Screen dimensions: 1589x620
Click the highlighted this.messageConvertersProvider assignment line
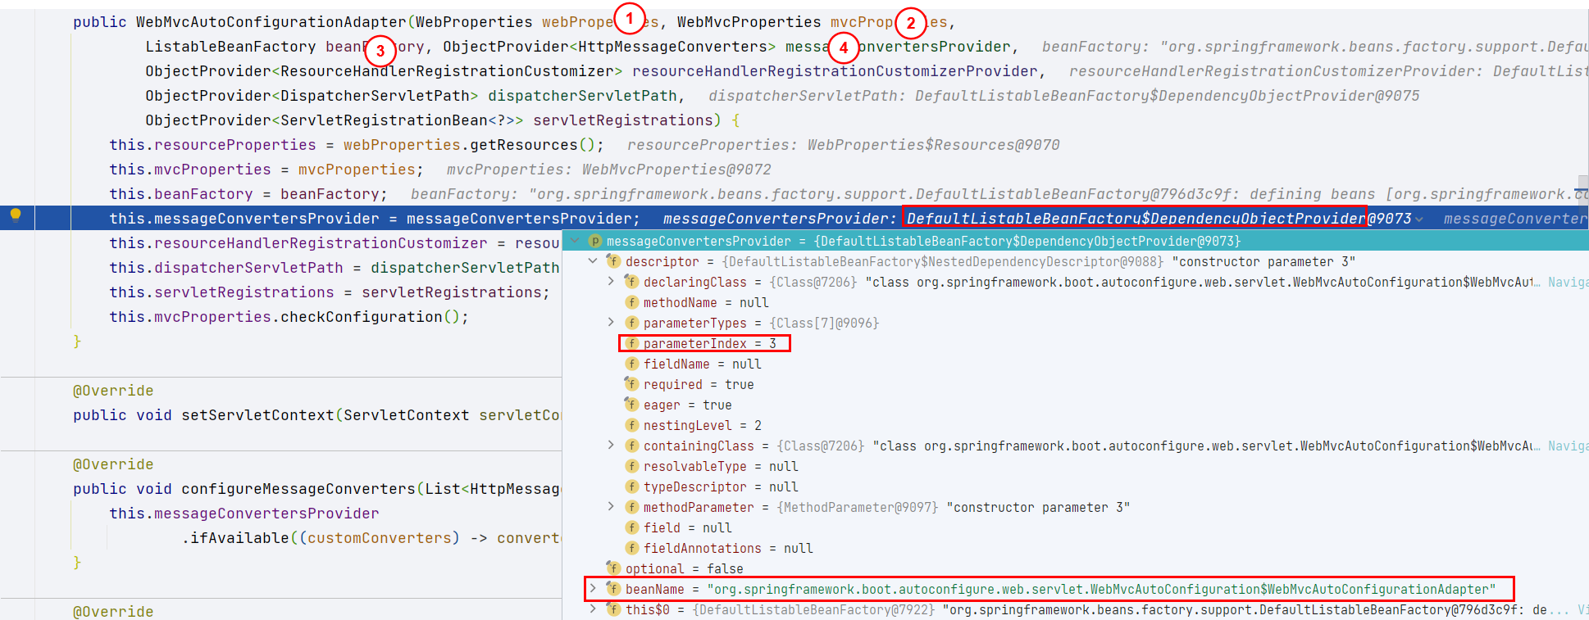click(375, 219)
